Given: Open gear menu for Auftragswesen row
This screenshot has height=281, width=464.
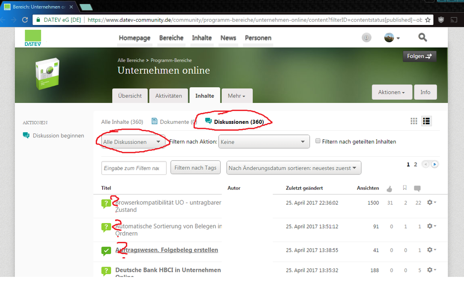Looking at the screenshot, I should (x=431, y=249).
